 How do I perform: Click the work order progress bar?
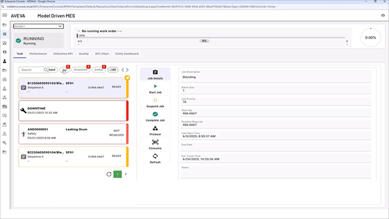[x=212, y=38]
